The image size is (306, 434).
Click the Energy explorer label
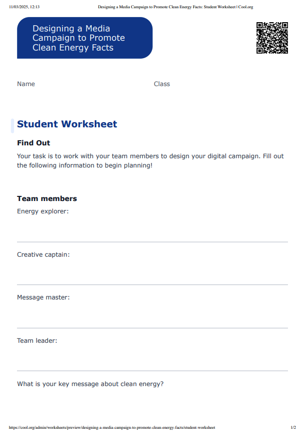coord(43,211)
